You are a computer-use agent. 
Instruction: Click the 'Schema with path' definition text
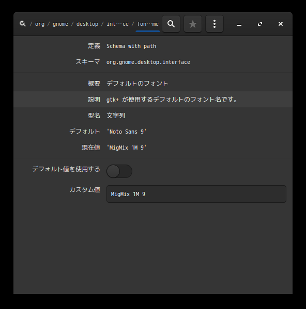(x=131, y=46)
